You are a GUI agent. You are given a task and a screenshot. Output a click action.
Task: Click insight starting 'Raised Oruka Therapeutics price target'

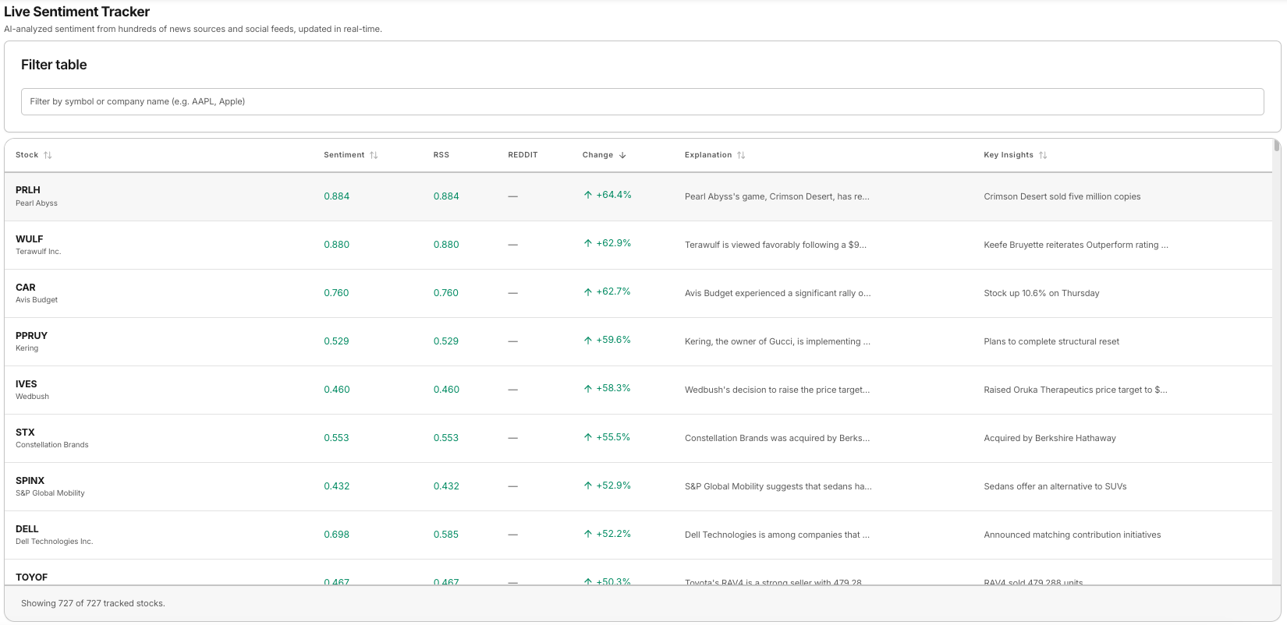tap(1076, 390)
